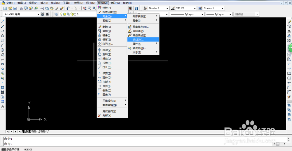Choose 镜像(I) in Modify menu

click(112, 35)
